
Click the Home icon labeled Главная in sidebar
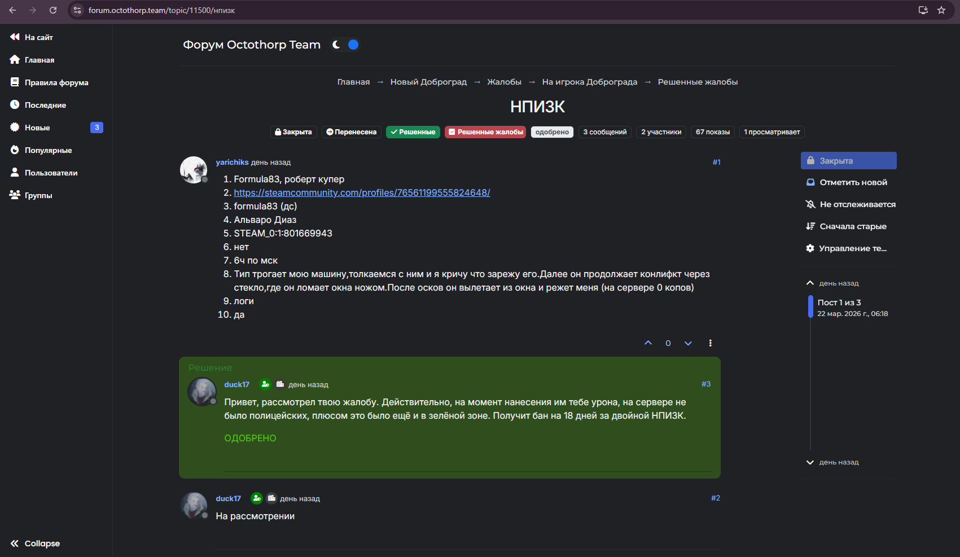tap(15, 60)
